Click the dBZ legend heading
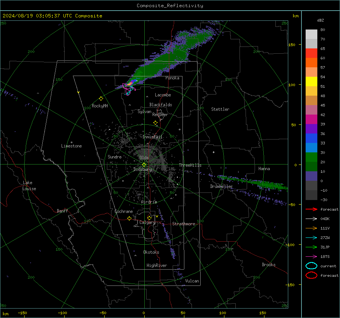The height and width of the screenshot is (318, 340). [x=320, y=20]
